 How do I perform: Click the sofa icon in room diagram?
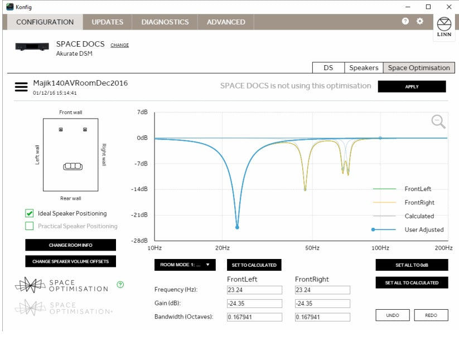tap(72, 167)
